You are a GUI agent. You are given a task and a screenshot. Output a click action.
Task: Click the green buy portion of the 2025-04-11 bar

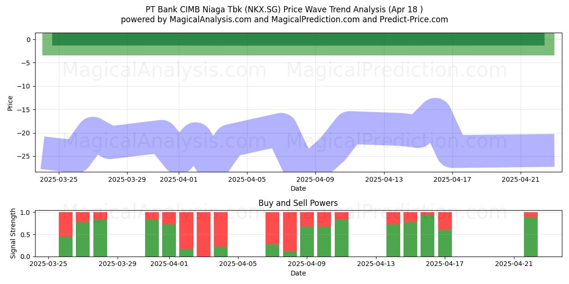point(341,238)
